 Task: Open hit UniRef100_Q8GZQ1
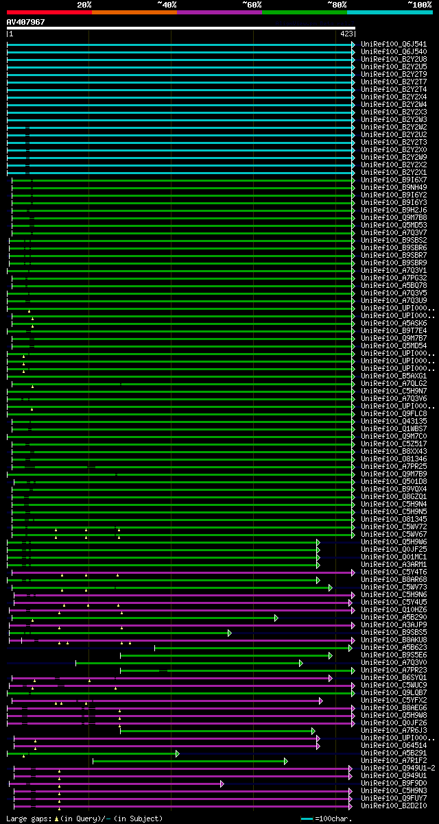click(x=394, y=496)
